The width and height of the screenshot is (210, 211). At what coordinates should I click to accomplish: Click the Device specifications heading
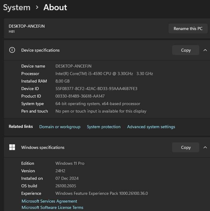tap(40, 50)
